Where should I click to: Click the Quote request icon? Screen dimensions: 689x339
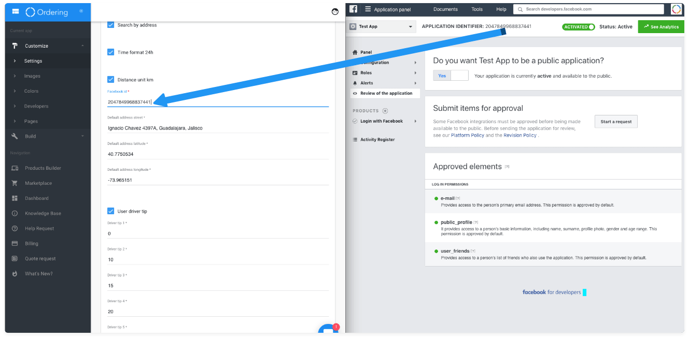pyautogui.click(x=15, y=258)
